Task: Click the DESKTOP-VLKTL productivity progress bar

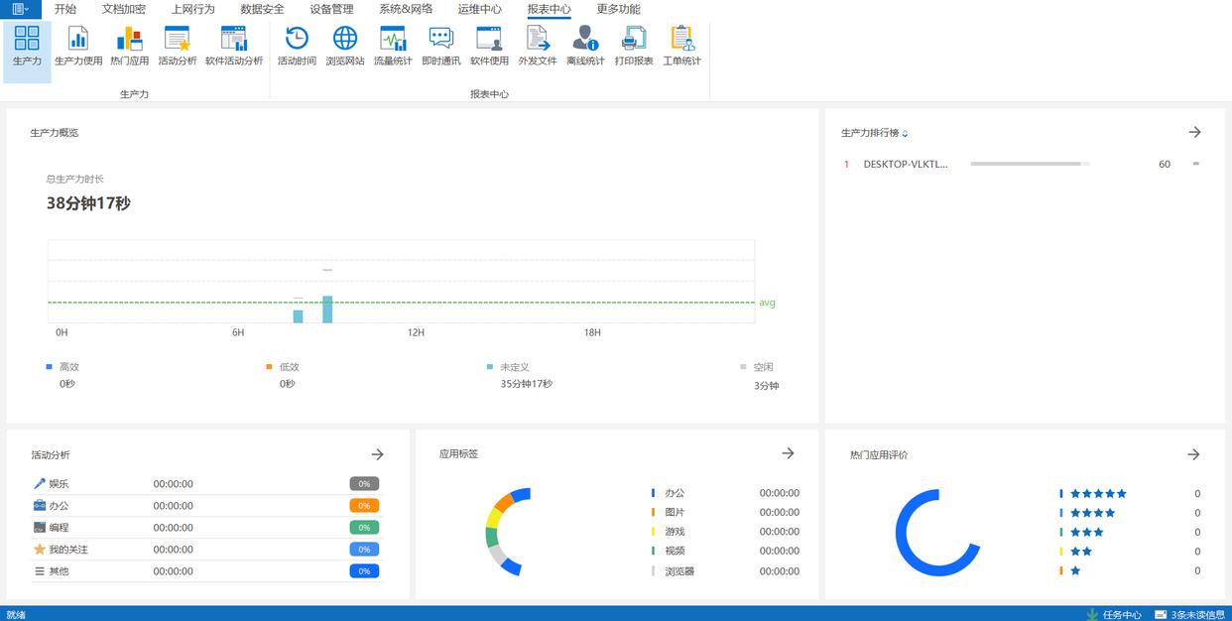Action: point(1029,164)
